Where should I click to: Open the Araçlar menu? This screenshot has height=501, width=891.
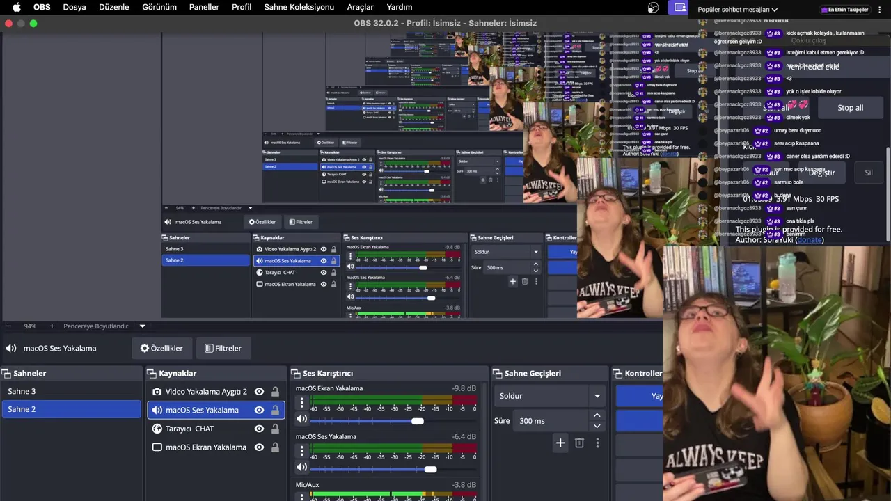[x=361, y=7]
